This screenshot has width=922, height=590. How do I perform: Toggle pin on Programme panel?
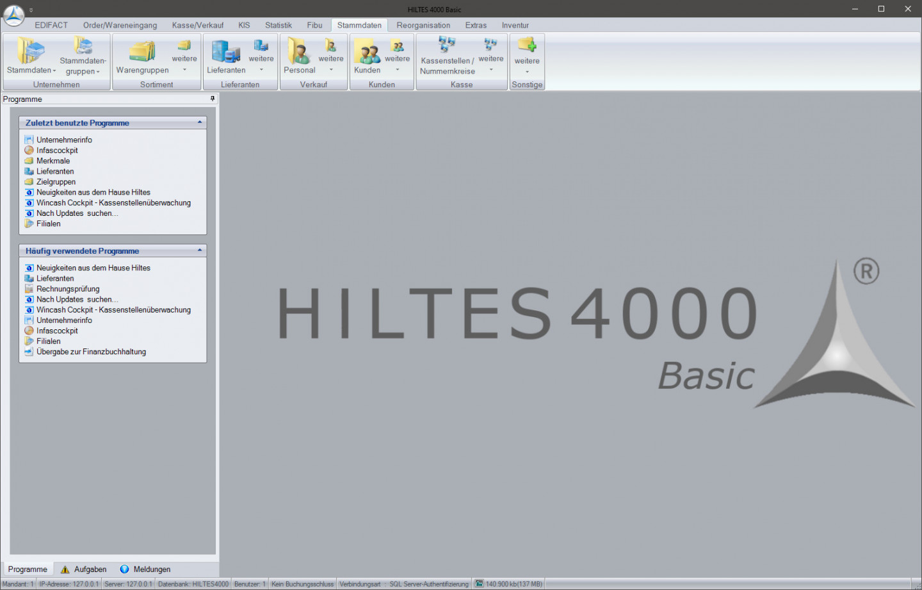tap(213, 99)
